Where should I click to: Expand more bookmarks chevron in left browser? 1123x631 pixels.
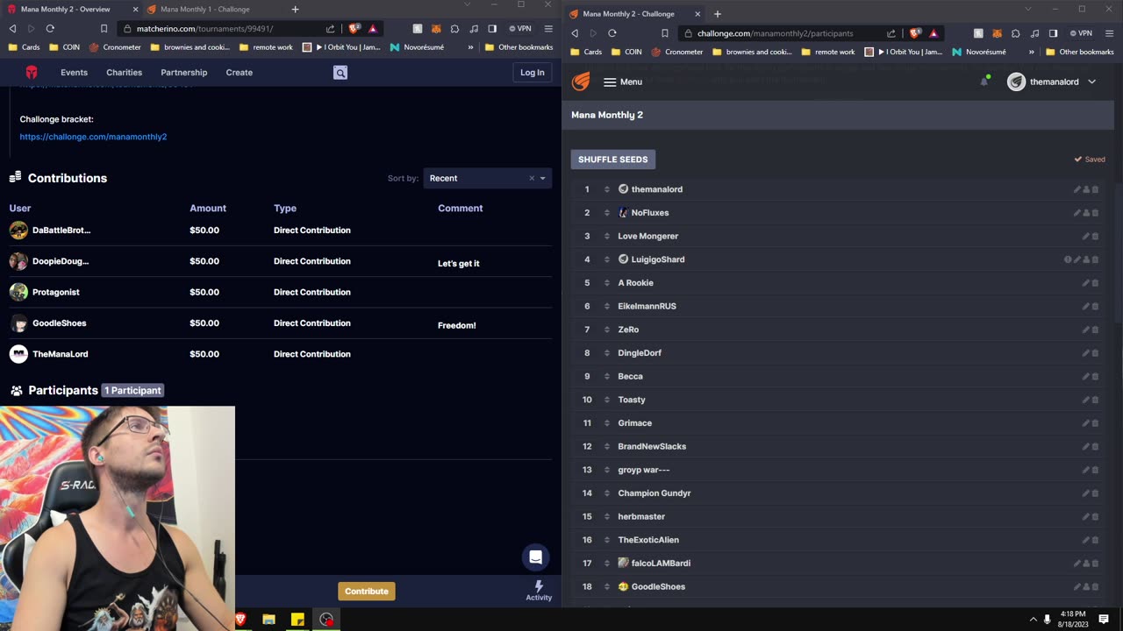click(471, 47)
